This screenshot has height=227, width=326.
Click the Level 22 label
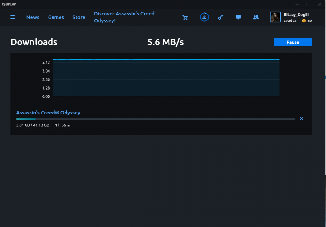tap(290, 20)
